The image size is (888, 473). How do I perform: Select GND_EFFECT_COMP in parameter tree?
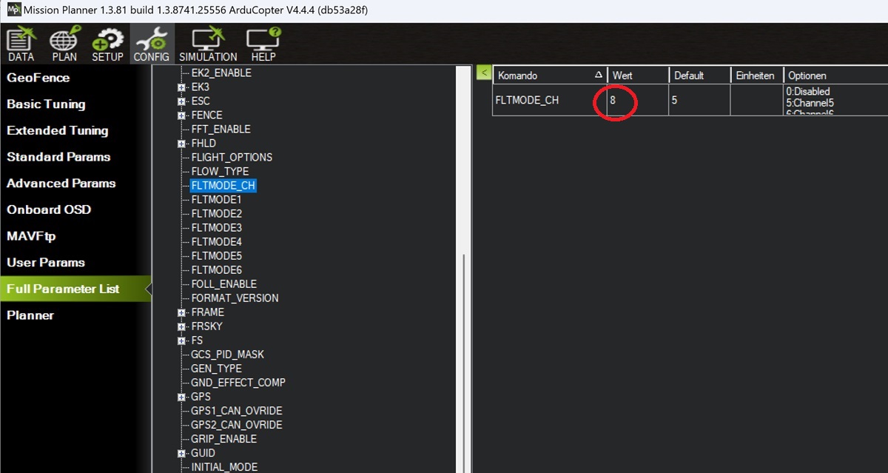(238, 383)
